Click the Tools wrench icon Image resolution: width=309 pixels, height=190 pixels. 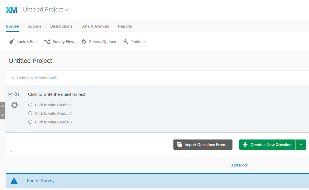tap(126, 42)
